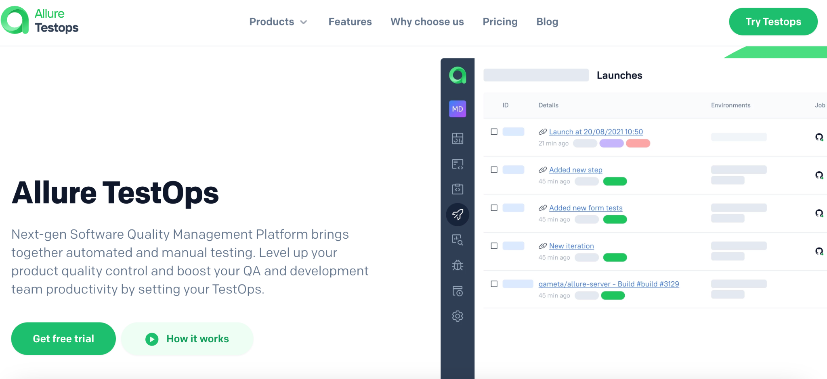This screenshot has height=379, width=827.
Task: Click the MD project avatar
Action: click(x=457, y=109)
